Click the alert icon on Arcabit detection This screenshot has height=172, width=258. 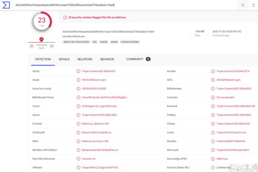point(213,71)
